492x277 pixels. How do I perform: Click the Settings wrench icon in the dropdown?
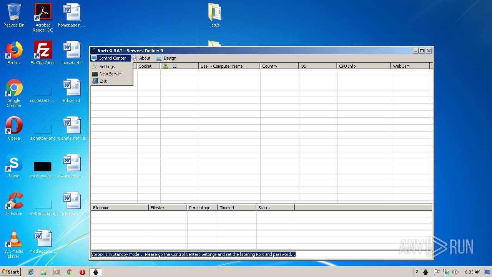(x=95, y=67)
